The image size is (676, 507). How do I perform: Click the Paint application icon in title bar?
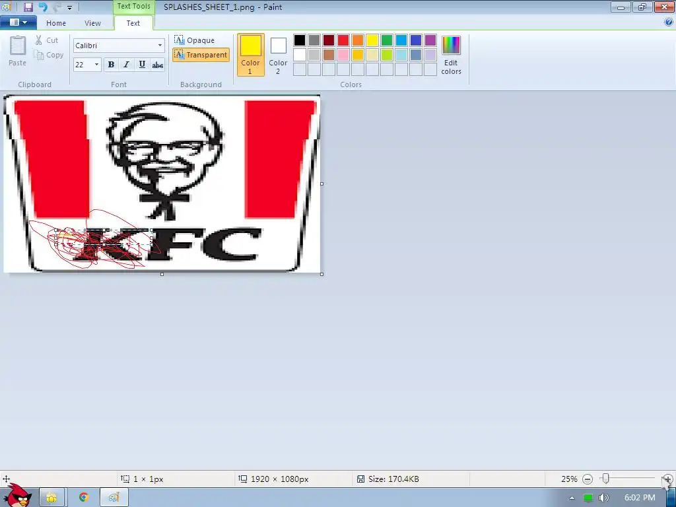click(x=6, y=7)
